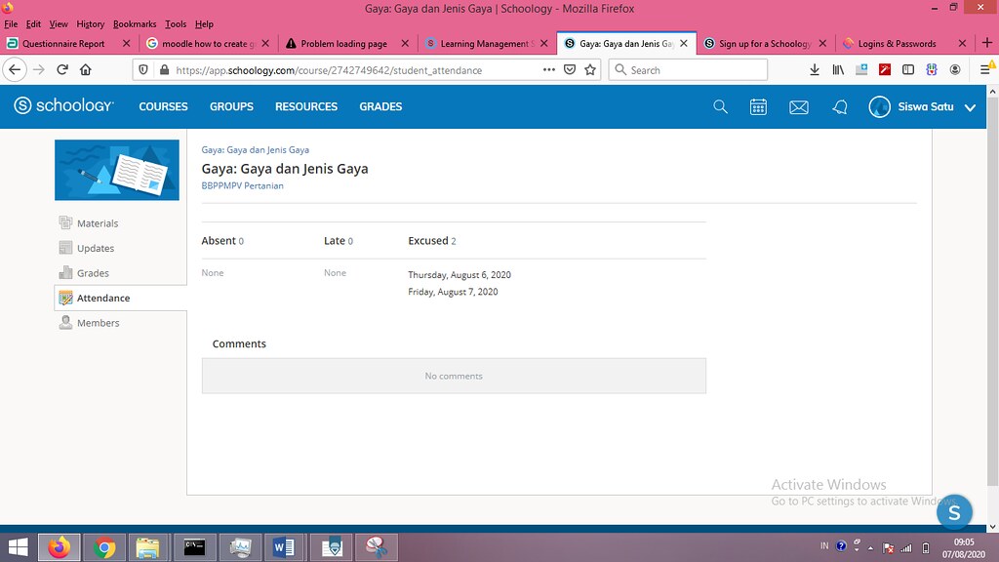
Task: Open Microsoft Word from the taskbar
Action: click(x=284, y=546)
